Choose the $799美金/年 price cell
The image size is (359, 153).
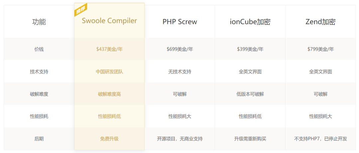320,49
